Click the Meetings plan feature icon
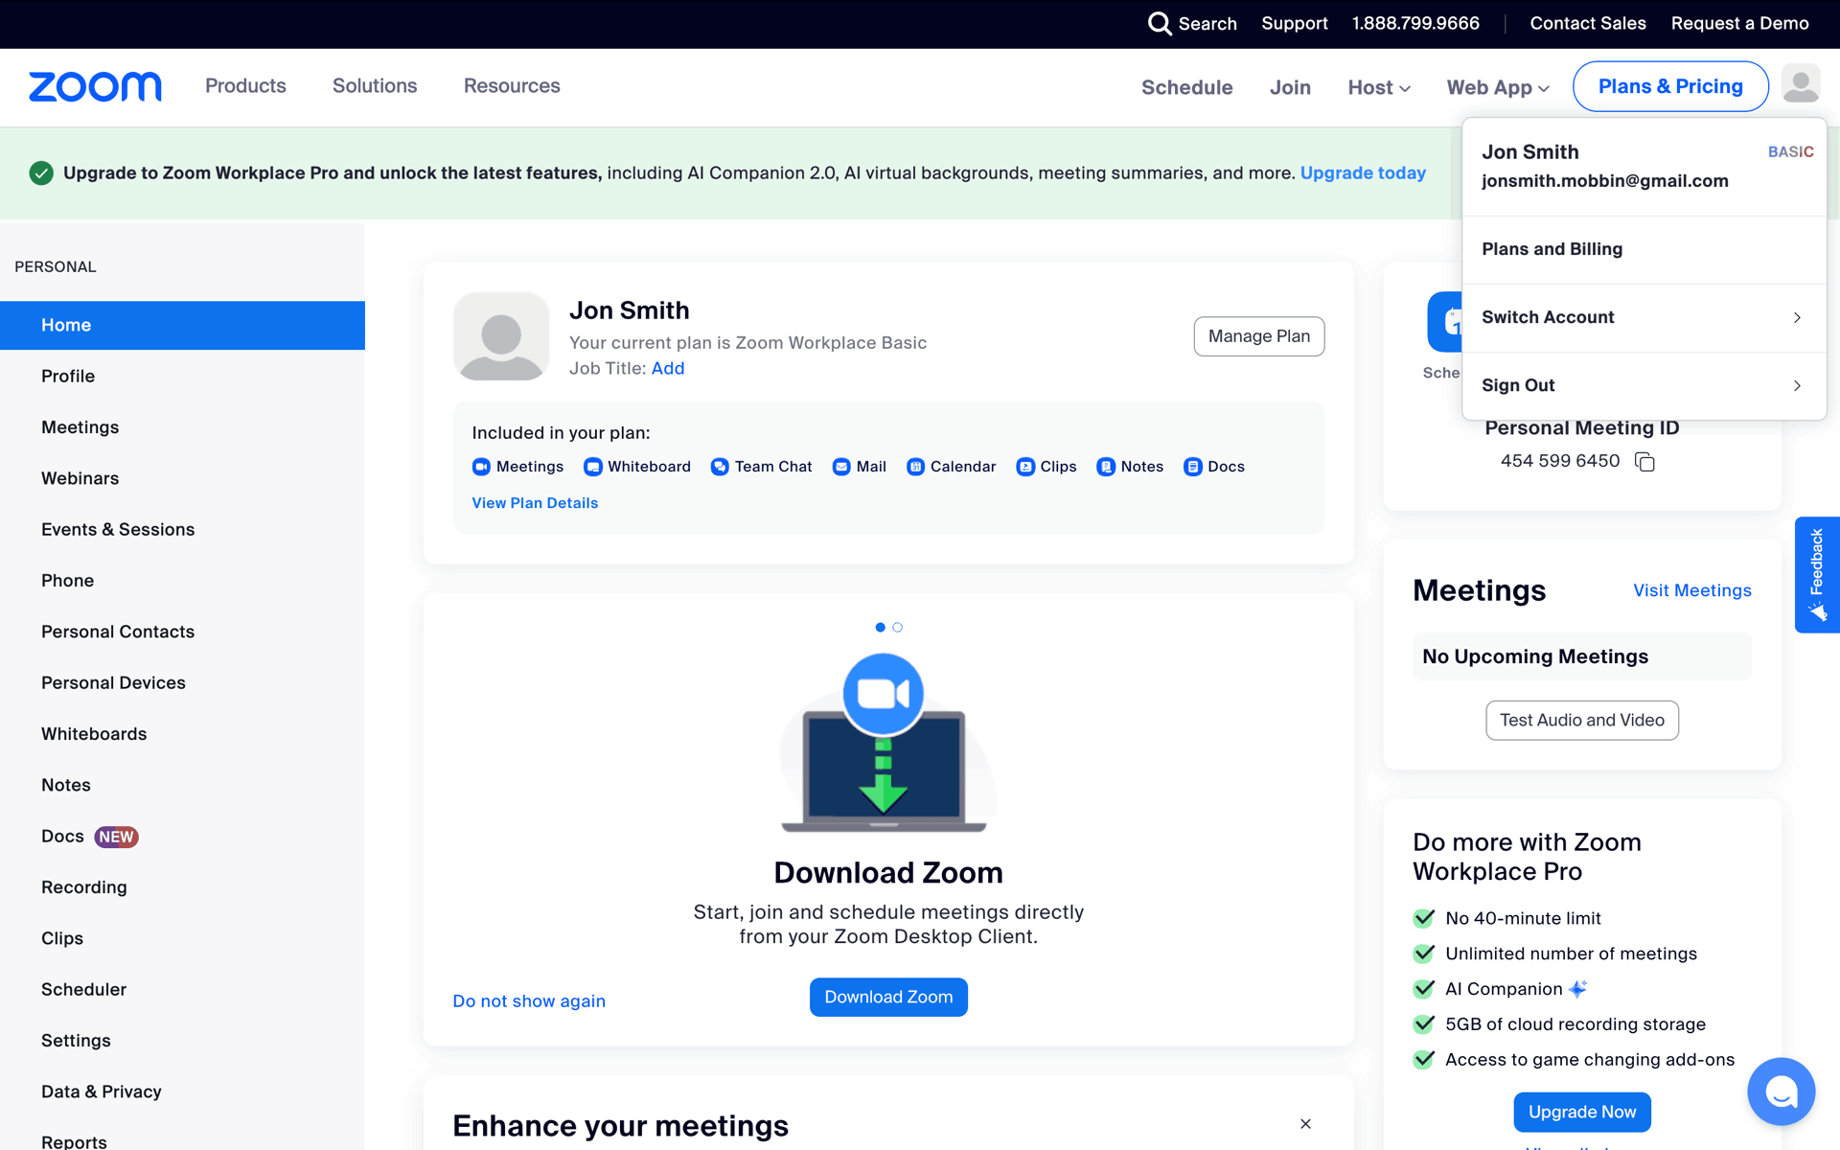 pos(481,467)
